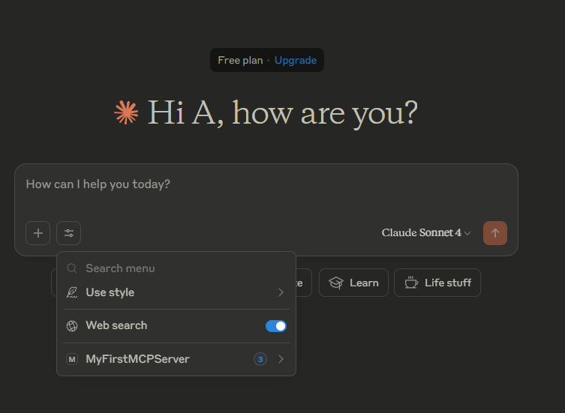The image size is (565, 413).
Task: Click the magnifier icon in Search menu
Action: click(72, 268)
